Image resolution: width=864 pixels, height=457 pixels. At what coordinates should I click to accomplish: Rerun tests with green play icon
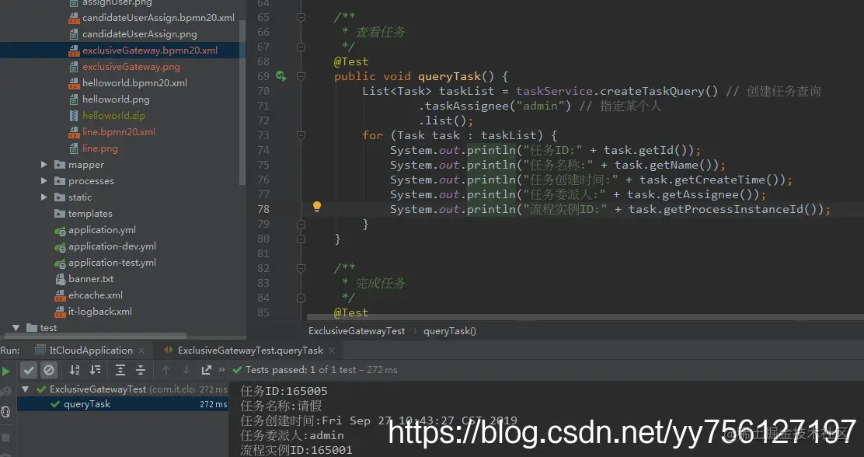[5, 371]
